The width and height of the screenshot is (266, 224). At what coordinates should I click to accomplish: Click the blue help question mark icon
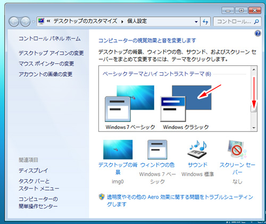[257, 34]
